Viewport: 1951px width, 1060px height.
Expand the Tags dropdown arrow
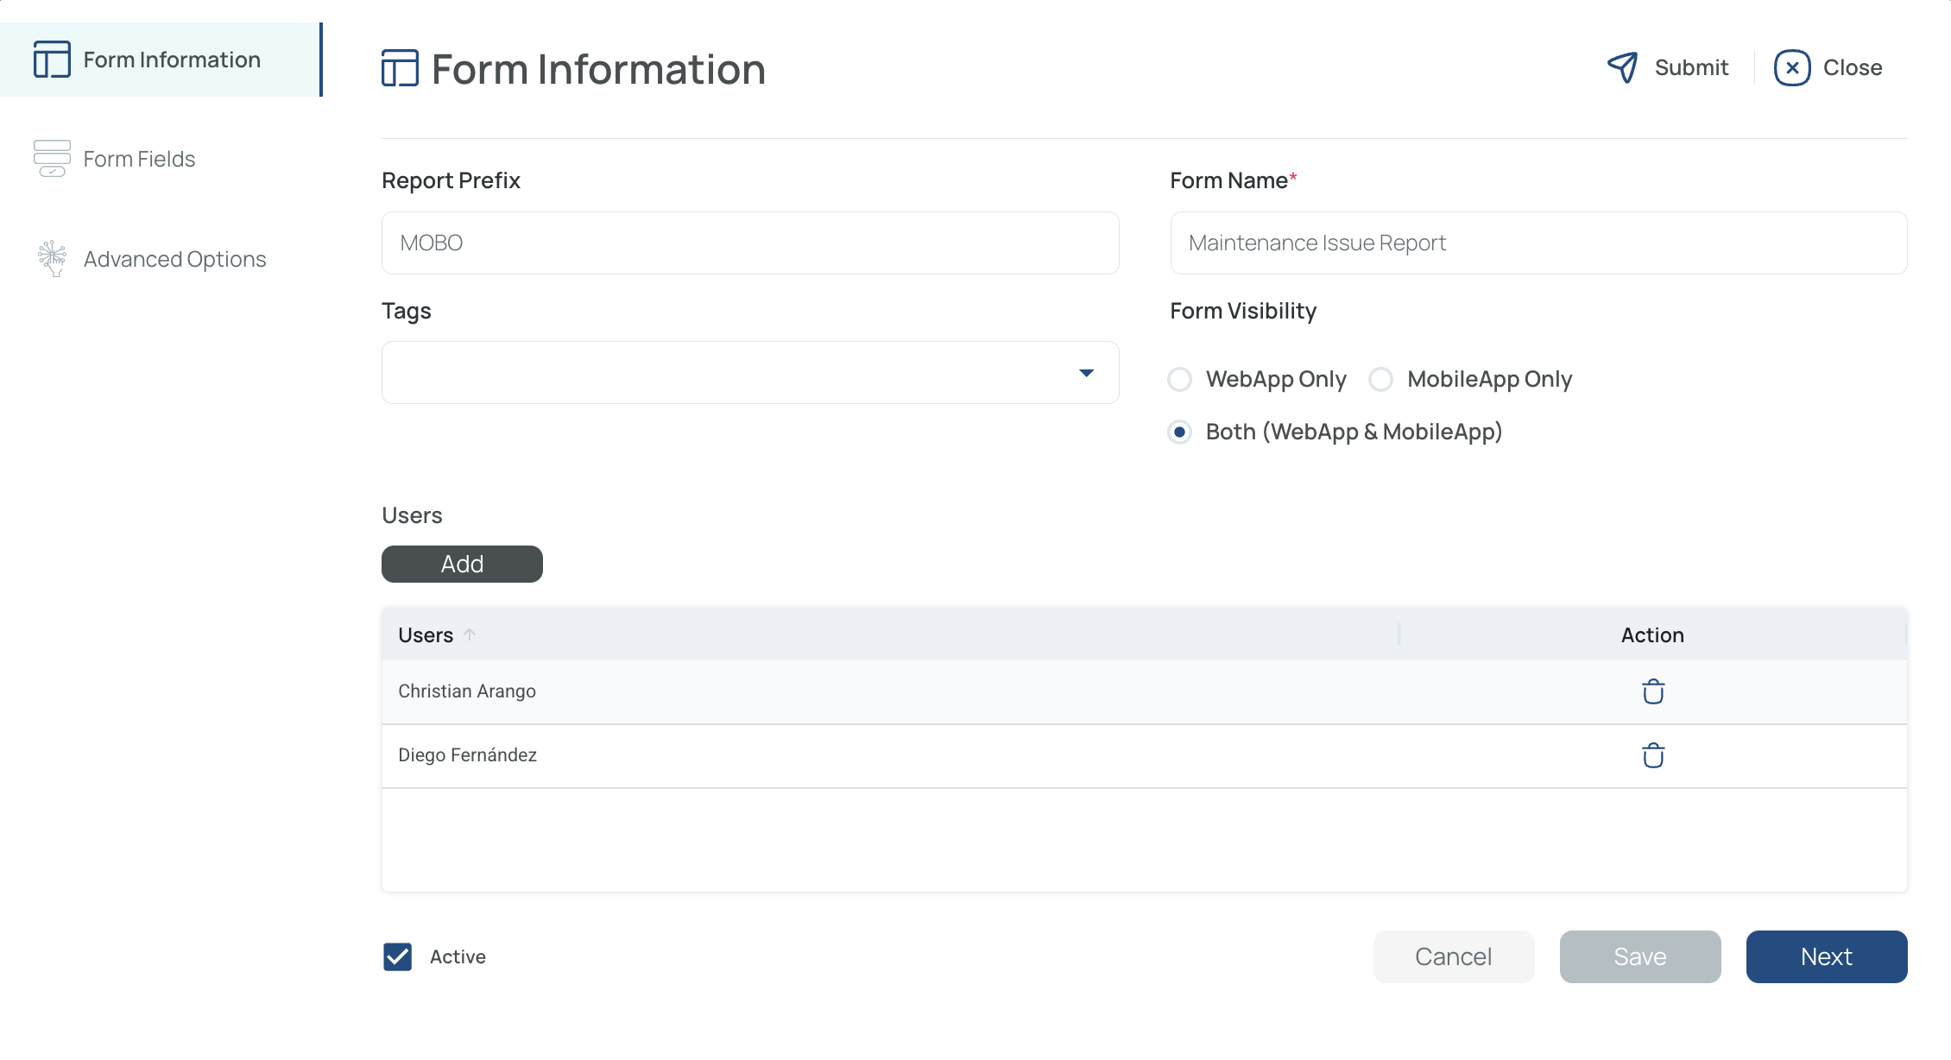pyautogui.click(x=1086, y=373)
